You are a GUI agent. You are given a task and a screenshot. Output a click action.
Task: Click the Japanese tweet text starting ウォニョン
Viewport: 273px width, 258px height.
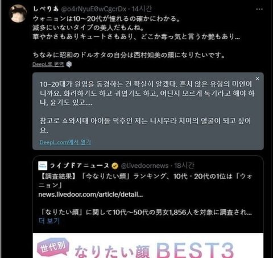click(136, 37)
